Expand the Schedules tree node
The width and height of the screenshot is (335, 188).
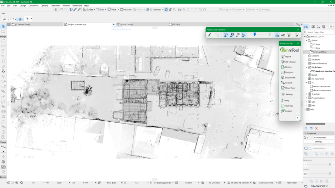point(307,94)
